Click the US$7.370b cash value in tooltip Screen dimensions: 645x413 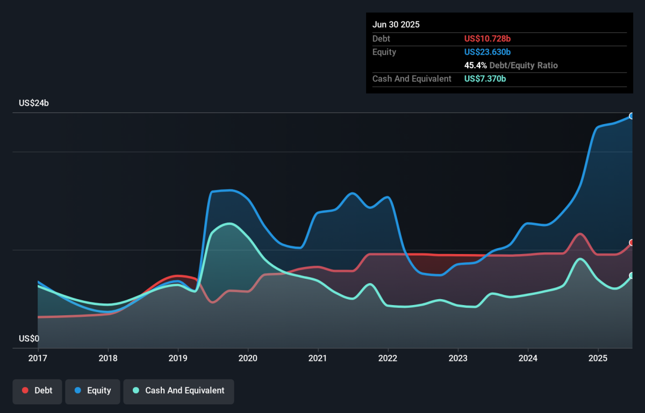click(485, 79)
